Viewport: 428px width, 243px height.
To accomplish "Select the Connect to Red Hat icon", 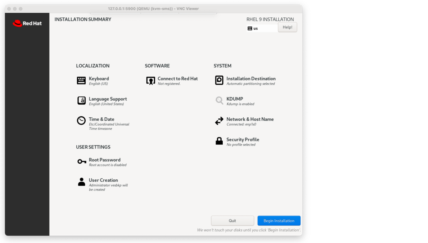I will 150,80.
